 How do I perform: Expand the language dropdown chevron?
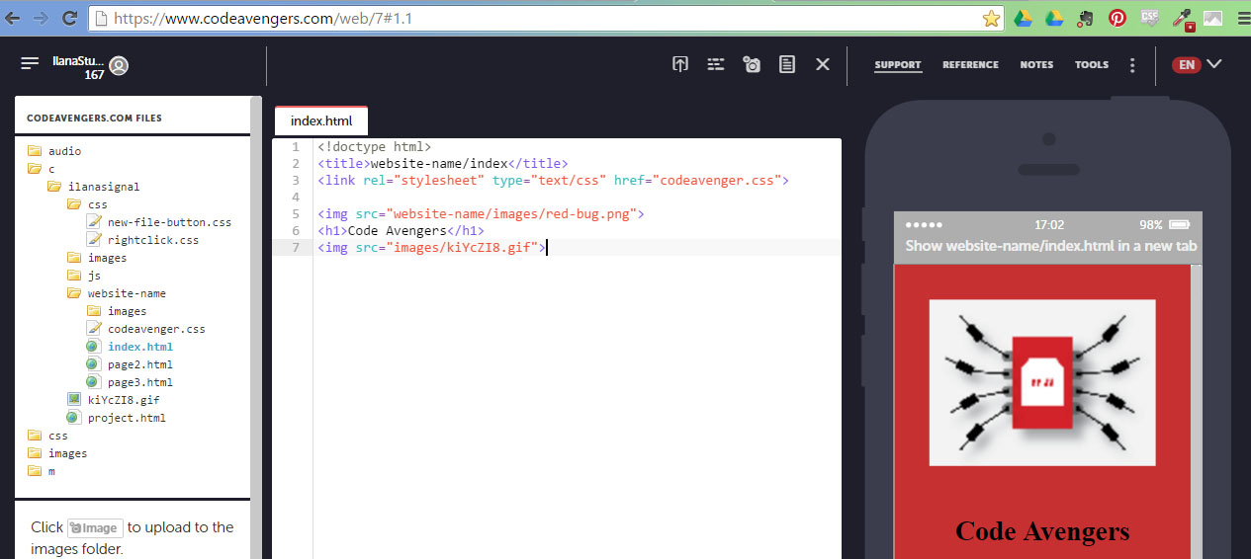[1214, 64]
